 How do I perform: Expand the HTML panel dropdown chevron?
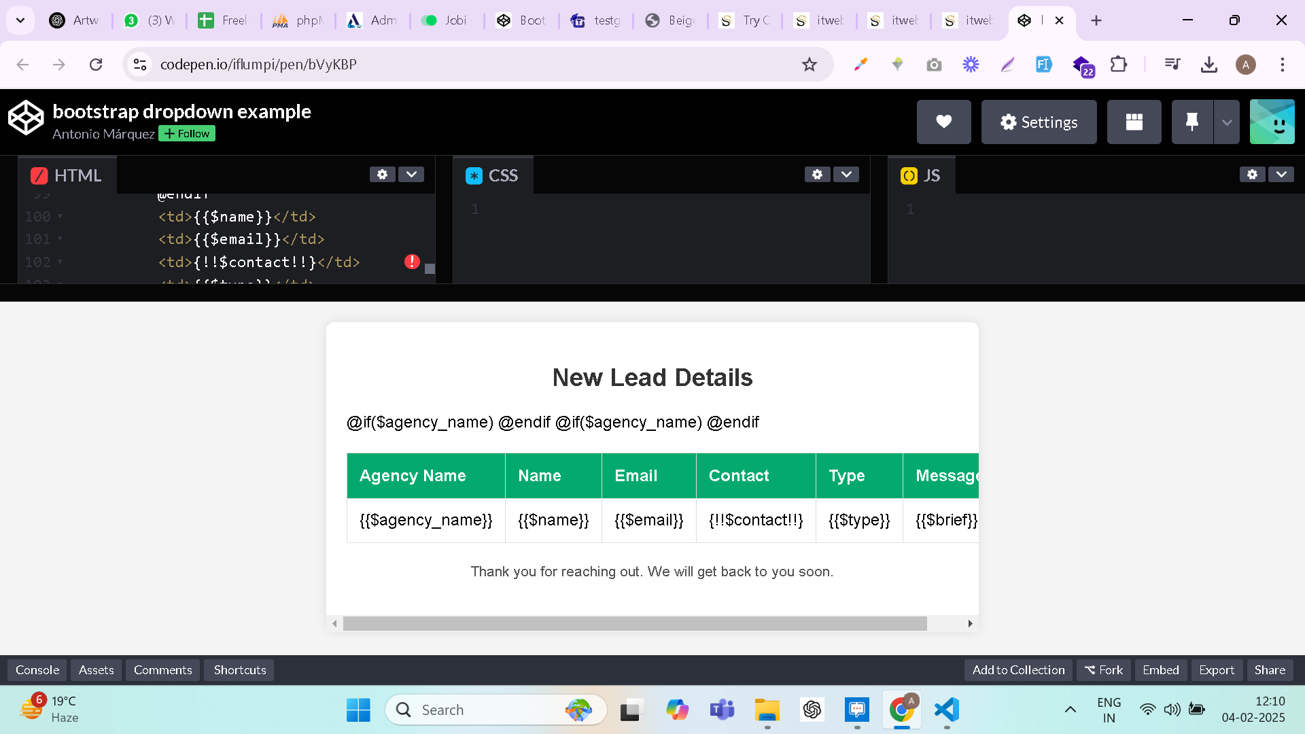point(411,175)
